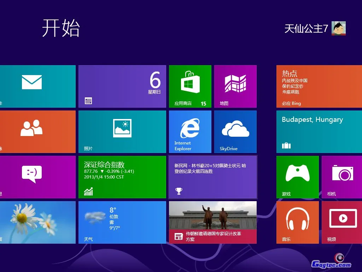Screen dimensions: 362x272
Task: Open the Weather tile for London
Action: (x=122, y=222)
